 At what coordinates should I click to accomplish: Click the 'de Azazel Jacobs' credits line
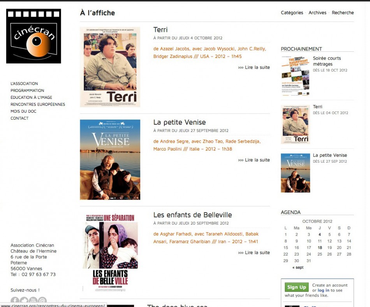point(210,53)
